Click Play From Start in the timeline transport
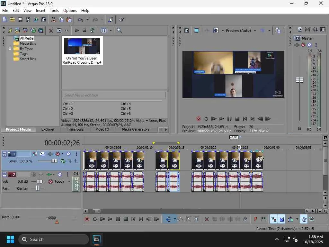 [x=102, y=219]
